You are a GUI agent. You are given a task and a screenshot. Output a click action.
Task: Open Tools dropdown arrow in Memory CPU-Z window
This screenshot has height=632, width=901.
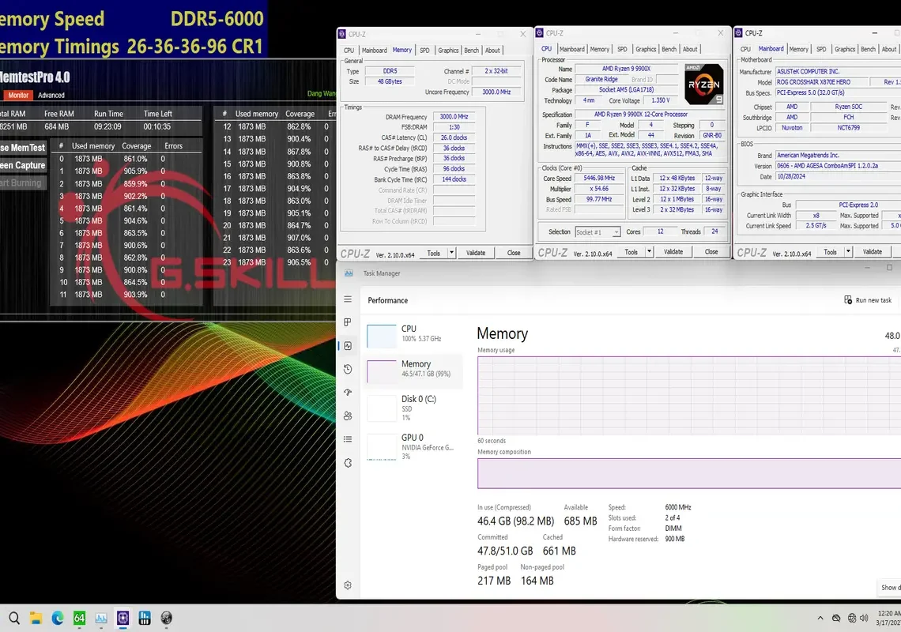click(x=451, y=253)
